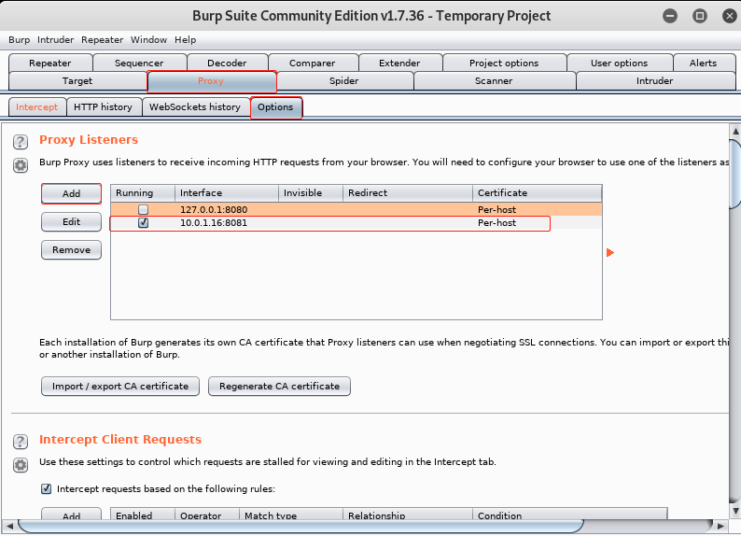
Task: Open help icon for Intercept Client Requests
Action: coord(20,441)
